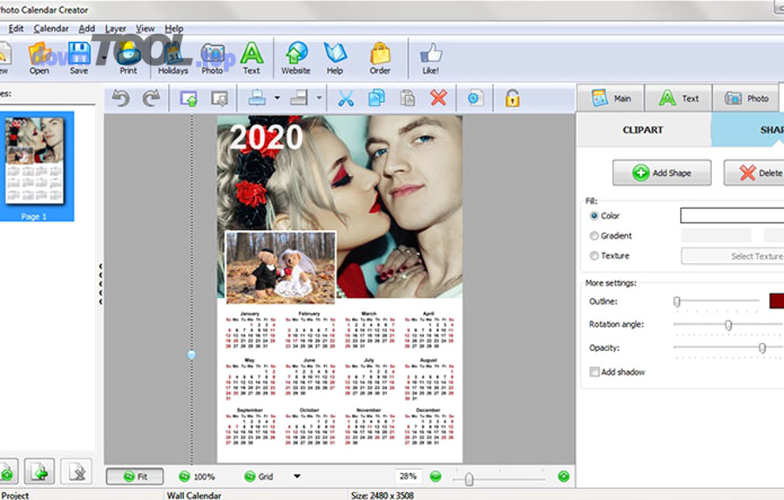Open the Grid dropdown arrow

coord(297,476)
